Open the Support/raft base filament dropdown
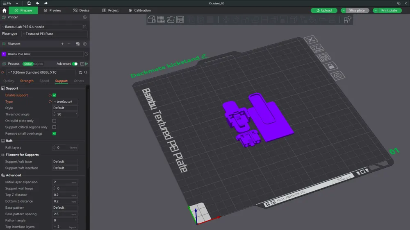This screenshot has height=230, width=410. pyautogui.click(x=65, y=162)
